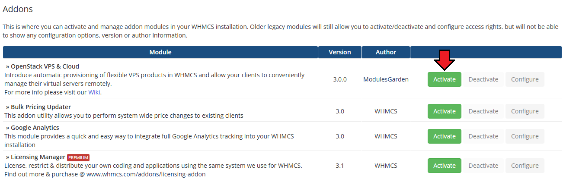Click the Version column header
Screen dimensions: 563x182
click(340, 52)
